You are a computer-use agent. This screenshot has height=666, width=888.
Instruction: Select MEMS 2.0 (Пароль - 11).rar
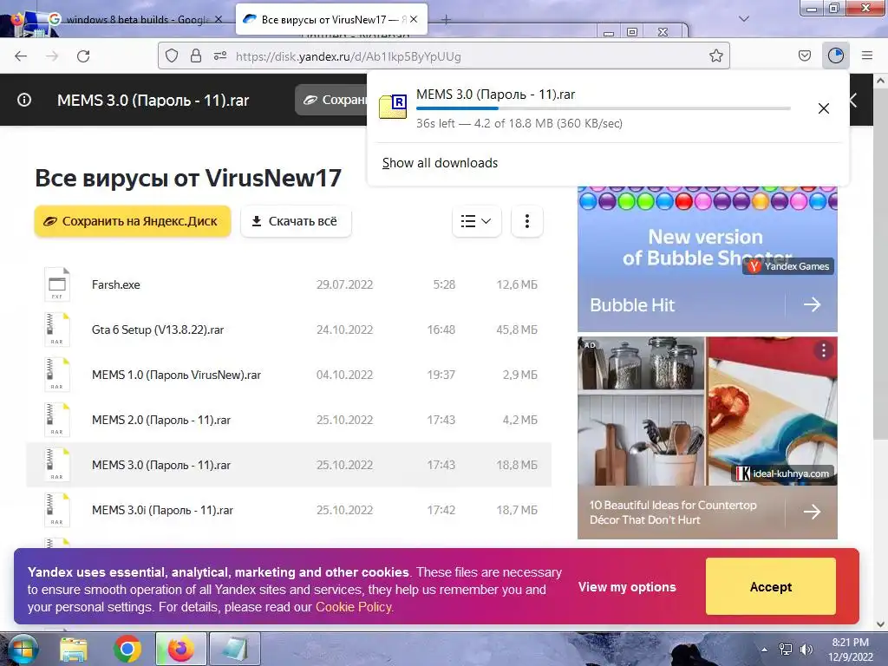coord(289,420)
